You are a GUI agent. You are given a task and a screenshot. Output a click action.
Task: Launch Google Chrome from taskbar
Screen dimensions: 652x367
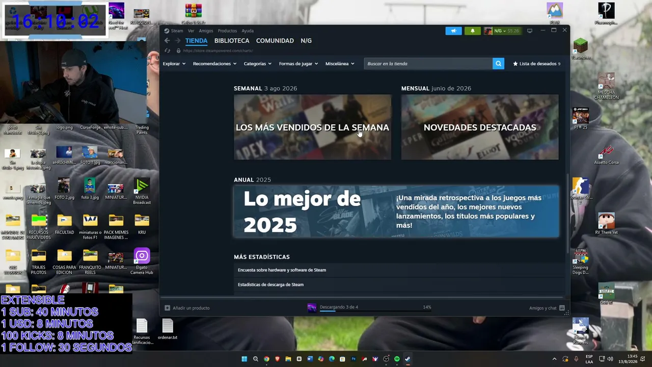[x=266, y=359]
